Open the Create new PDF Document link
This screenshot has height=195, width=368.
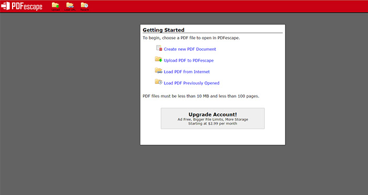coord(190,49)
